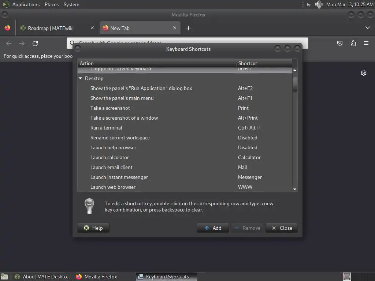Select the Launch help browser row

[185, 148]
